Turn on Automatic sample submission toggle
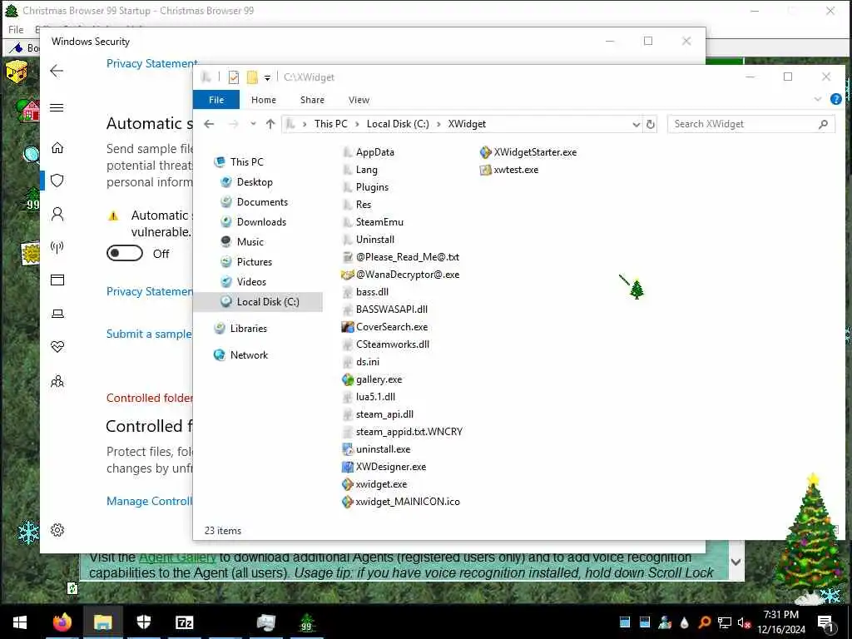Viewport: 852px width, 639px height. [125, 253]
